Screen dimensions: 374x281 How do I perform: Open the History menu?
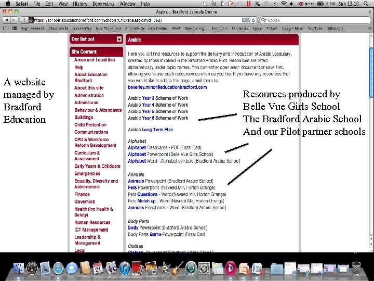tap(80, 4)
